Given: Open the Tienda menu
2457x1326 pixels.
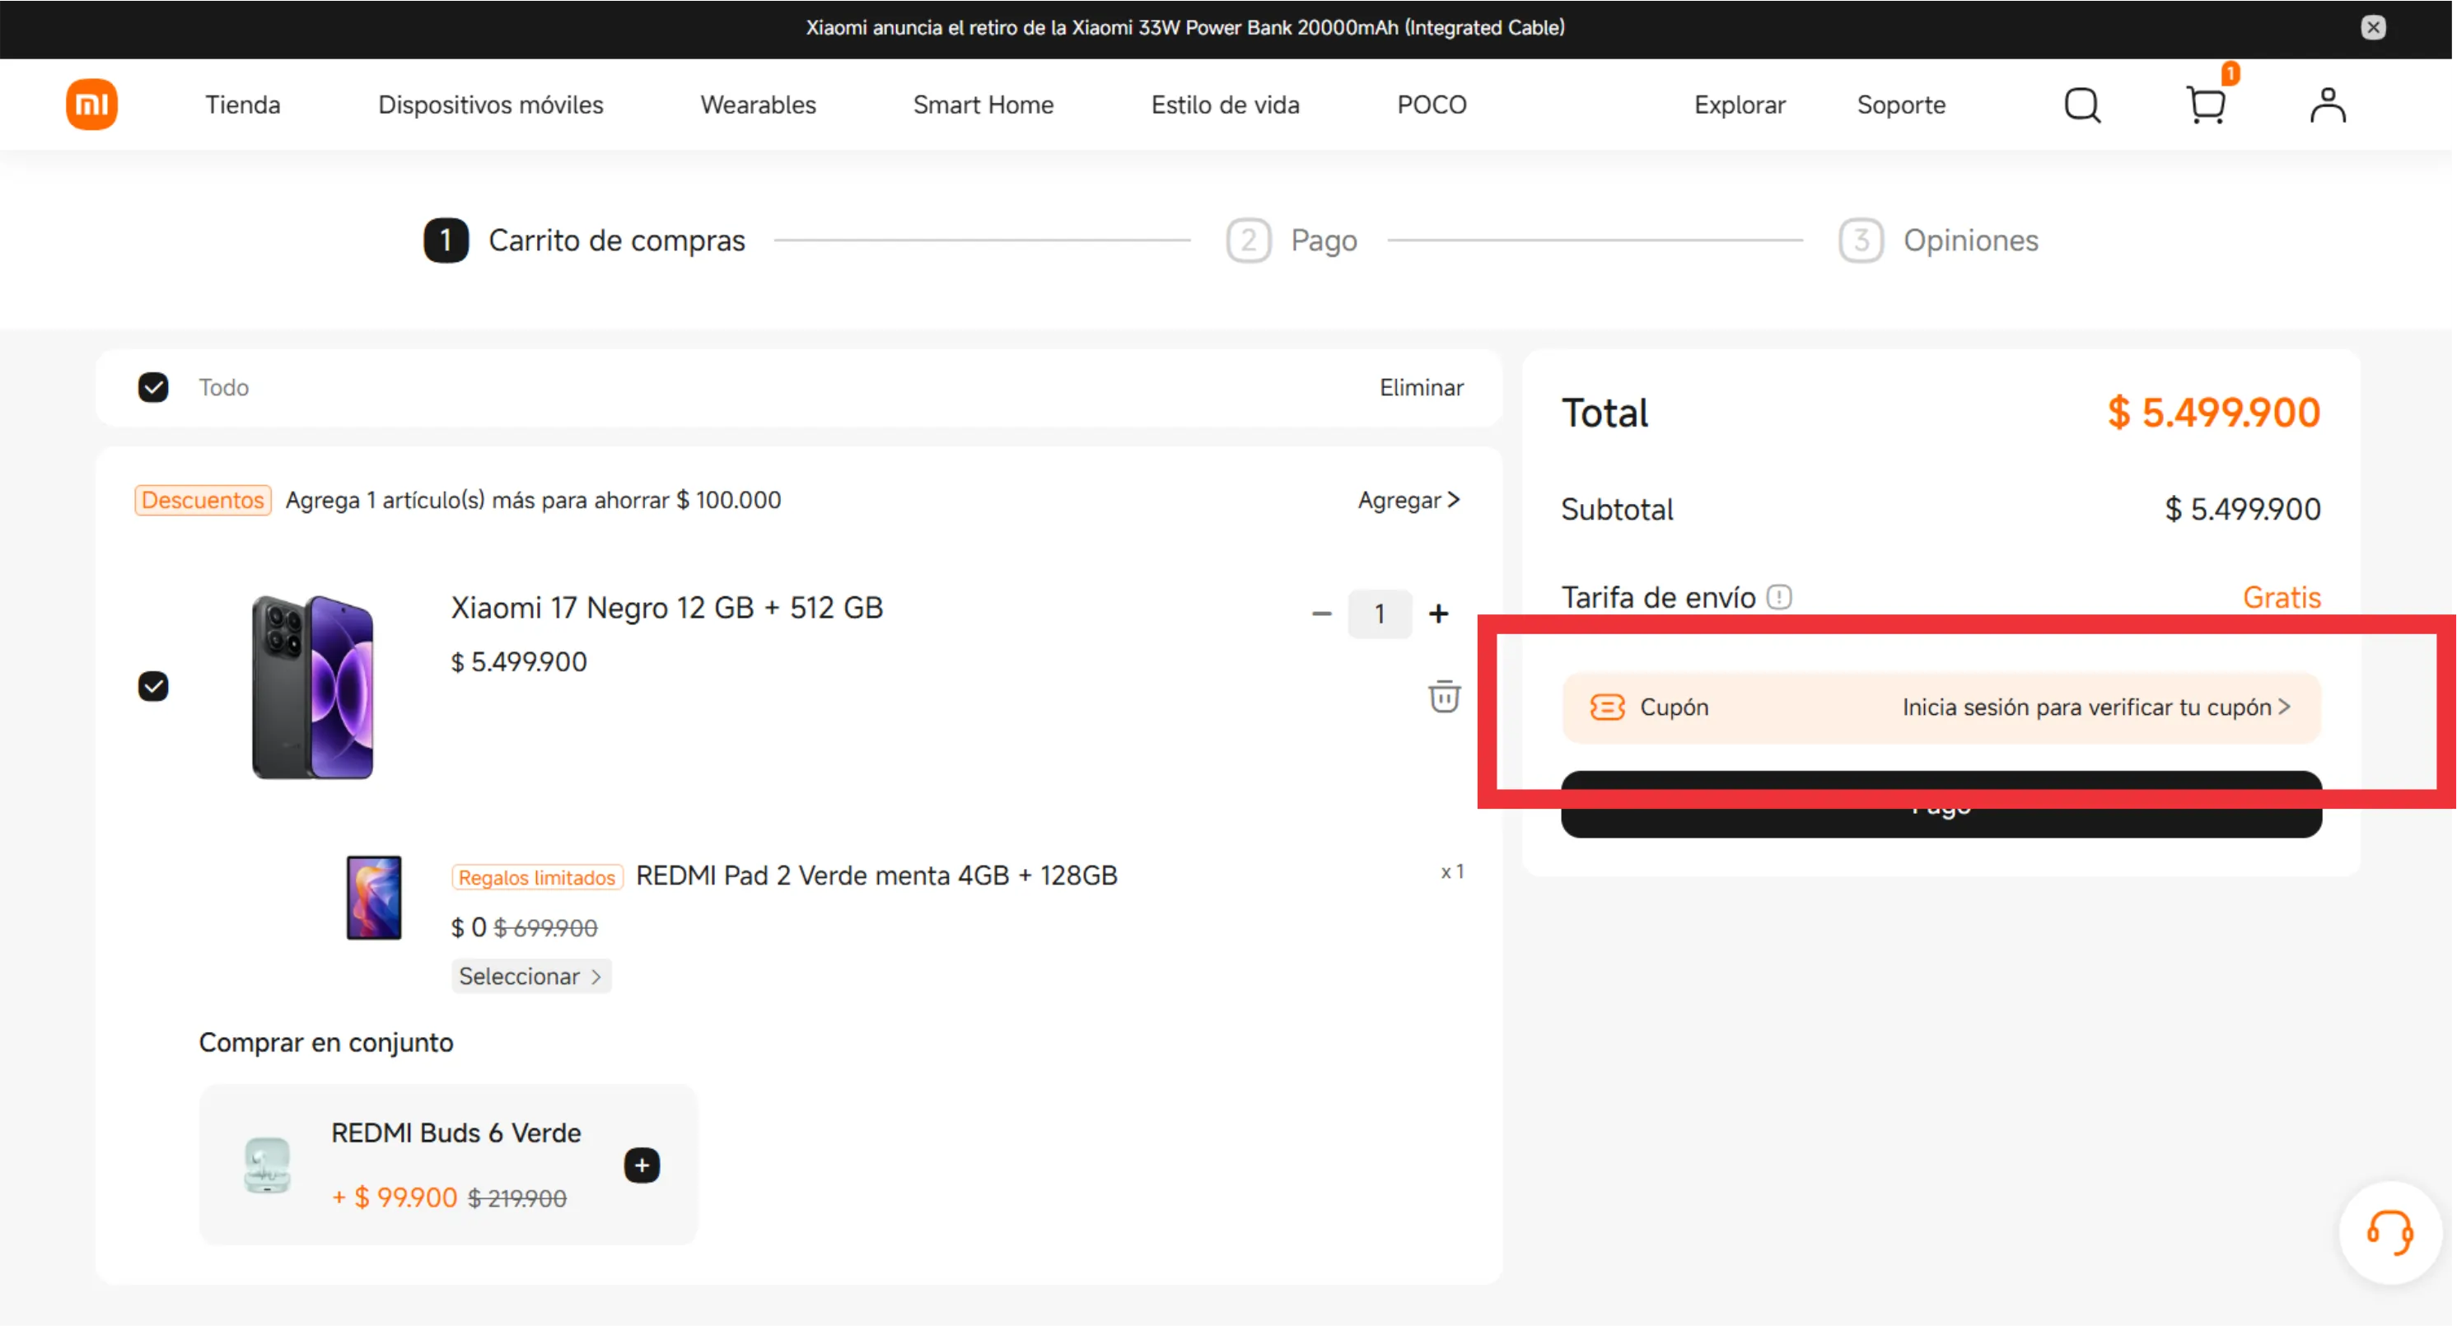Looking at the screenshot, I should click(x=242, y=104).
